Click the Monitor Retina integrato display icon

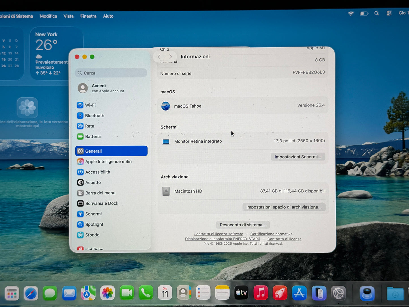166,142
